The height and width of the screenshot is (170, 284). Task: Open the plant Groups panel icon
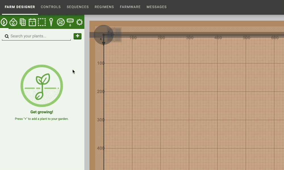click(13, 22)
